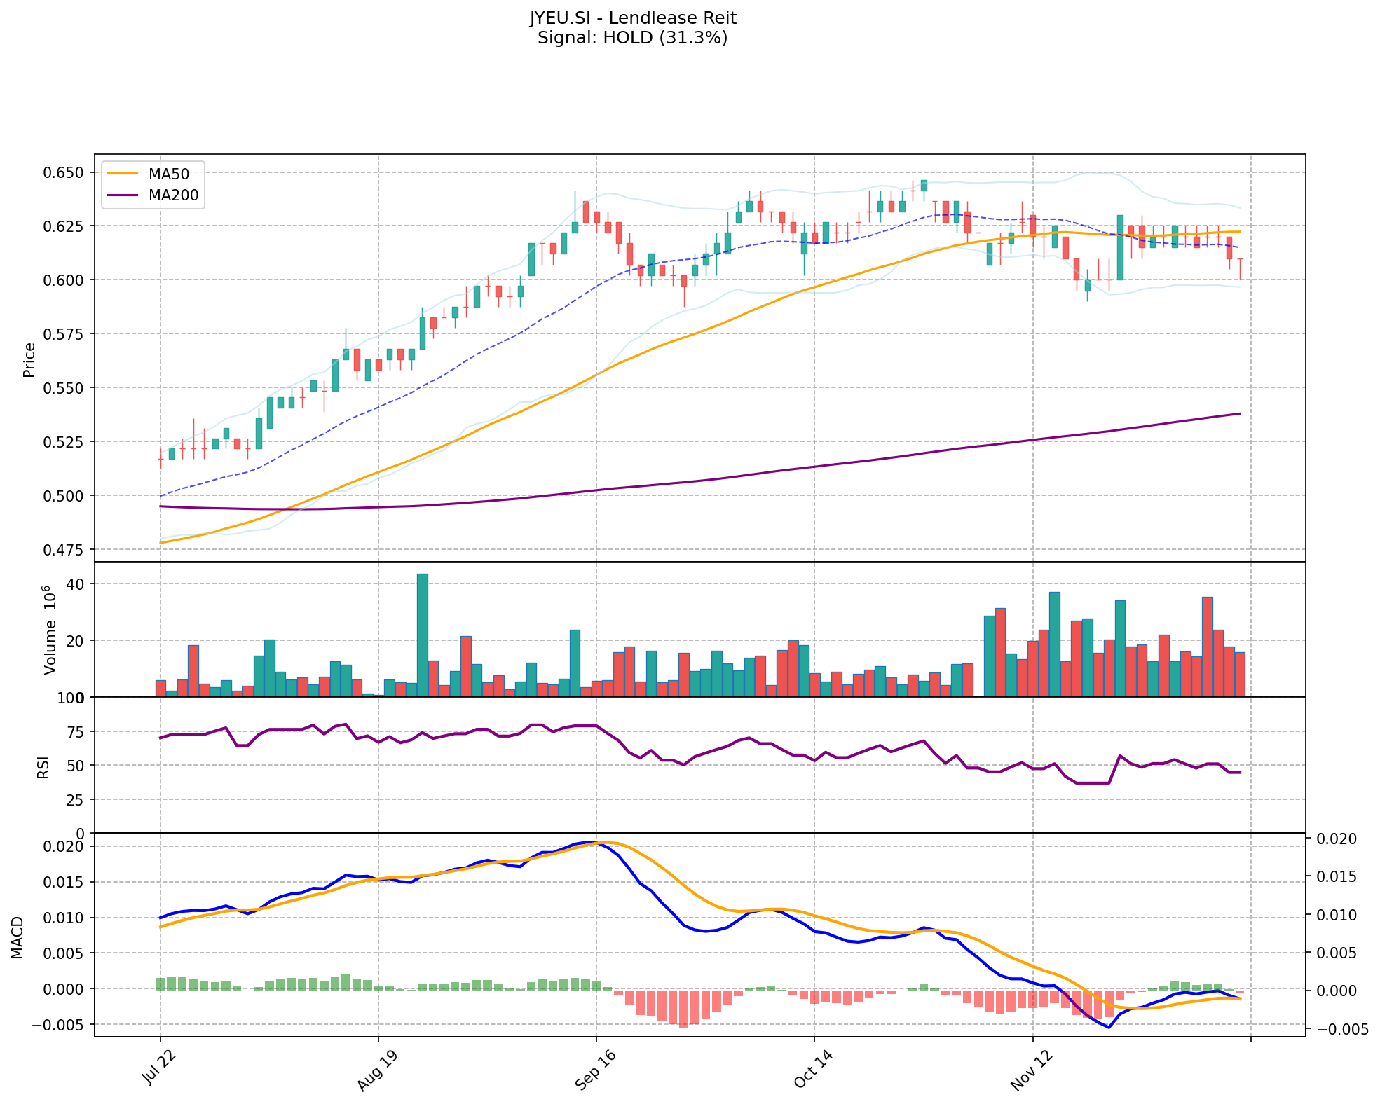Click the 0.020 tick on right MACD axis
The image size is (1380, 1104).
[x=1337, y=839]
